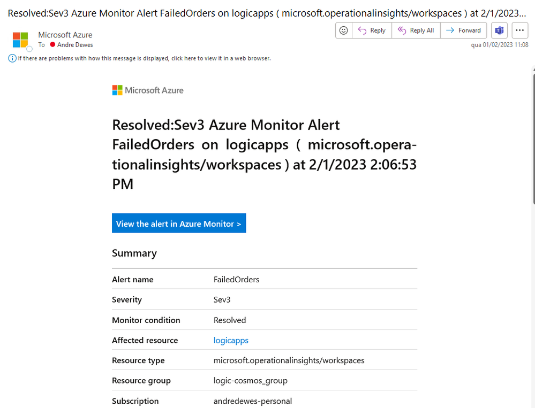Open the logicapps affected resource link
The width and height of the screenshot is (535, 408).
231,340
